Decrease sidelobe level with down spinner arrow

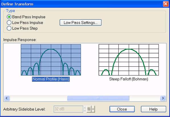coord(85,111)
